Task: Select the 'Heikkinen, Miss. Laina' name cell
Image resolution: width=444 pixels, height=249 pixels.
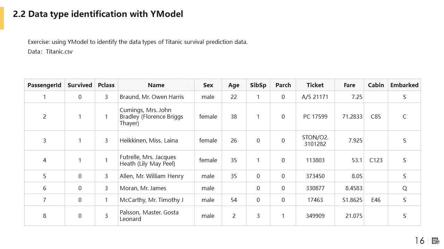Action: point(148,140)
